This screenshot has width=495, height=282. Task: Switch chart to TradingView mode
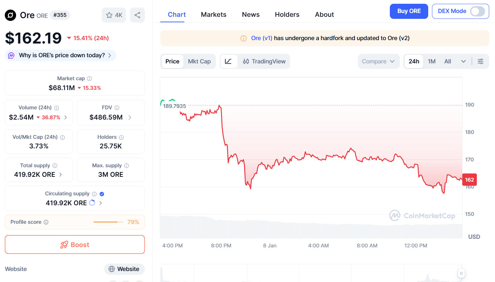(x=264, y=61)
